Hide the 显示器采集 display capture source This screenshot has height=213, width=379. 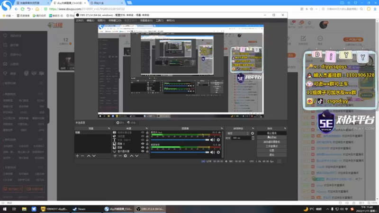click(x=143, y=151)
